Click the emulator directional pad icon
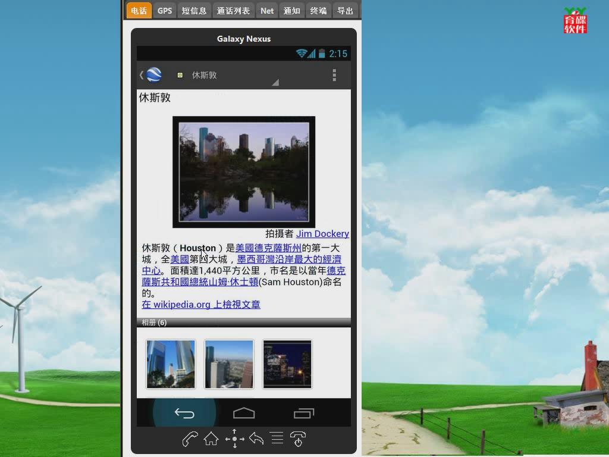The width and height of the screenshot is (609, 457). click(x=234, y=439)
